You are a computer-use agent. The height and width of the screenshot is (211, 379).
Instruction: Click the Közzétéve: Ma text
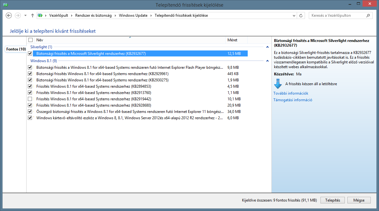coord(288,74)
